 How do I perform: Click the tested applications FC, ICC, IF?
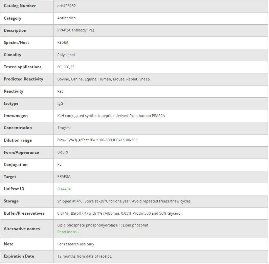click(66, 67)
